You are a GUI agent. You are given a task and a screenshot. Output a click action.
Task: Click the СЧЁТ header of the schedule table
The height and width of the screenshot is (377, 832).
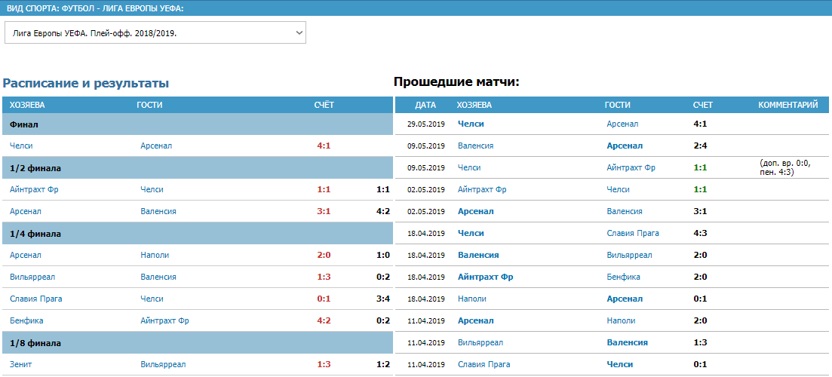click(x=324, y=105)
